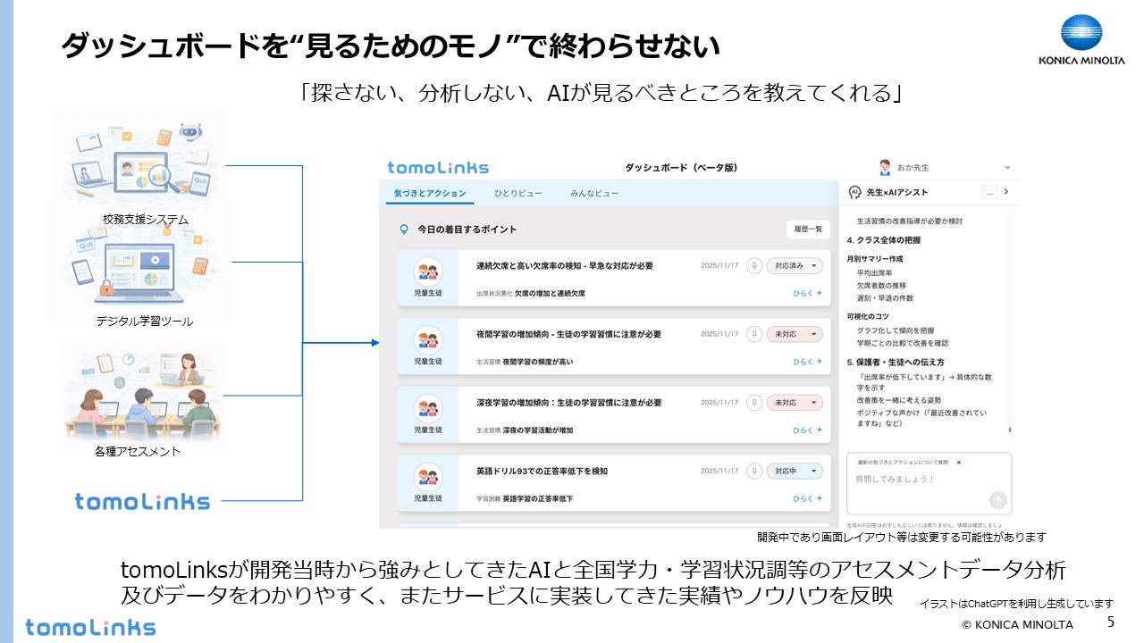Open the 履歴一覧 history list
This screenshot has height=643, width=1144.
click(808, 230)
